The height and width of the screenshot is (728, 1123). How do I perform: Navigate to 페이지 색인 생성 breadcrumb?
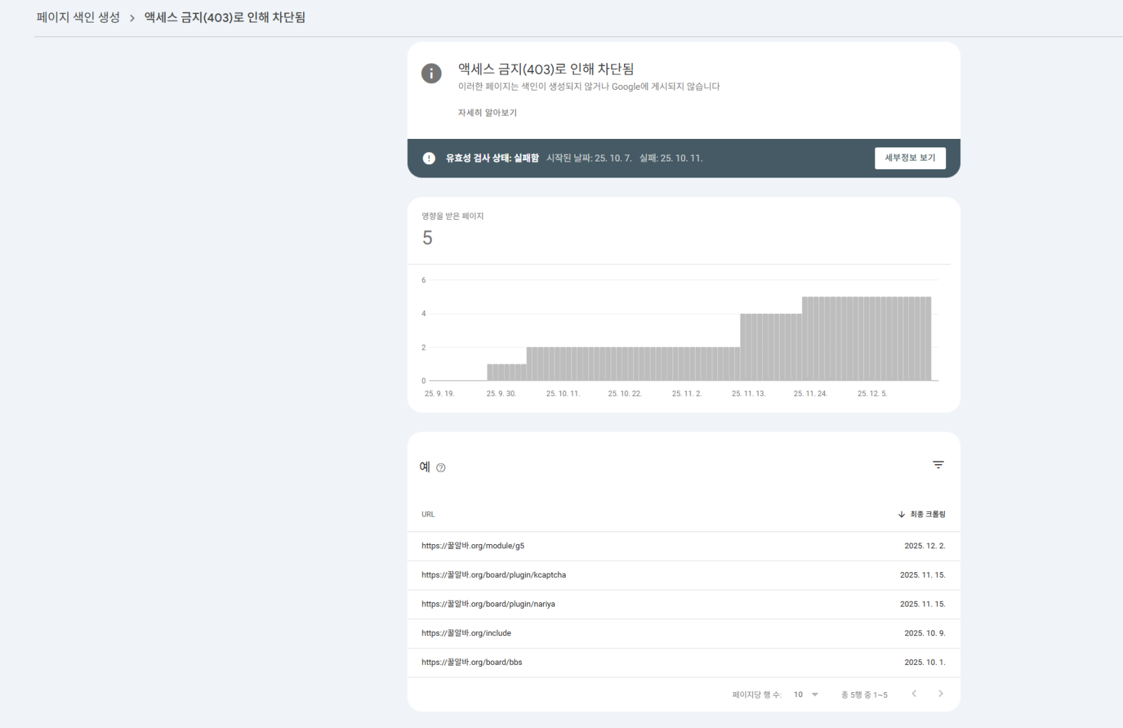pos(78,18)
